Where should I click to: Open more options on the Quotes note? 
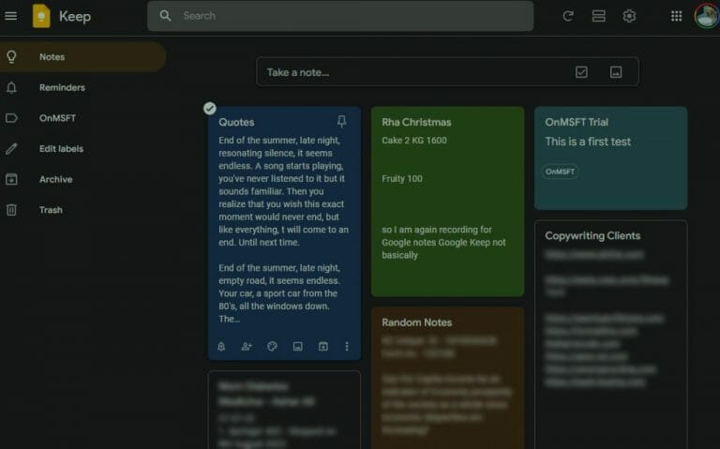click(x=347, y=346)
